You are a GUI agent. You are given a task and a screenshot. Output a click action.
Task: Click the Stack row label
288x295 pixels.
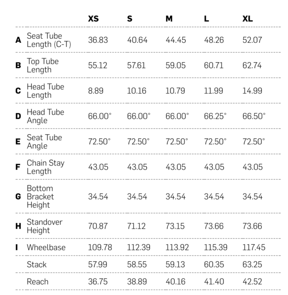(x=37, y=265)
